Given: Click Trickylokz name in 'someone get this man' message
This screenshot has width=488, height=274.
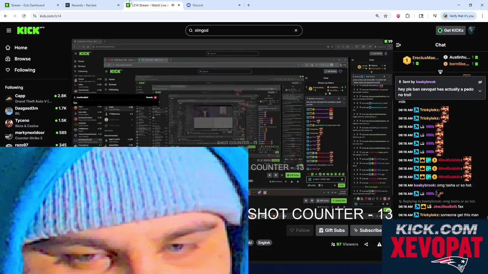Looking at the screenshot, I should pyautogui.click(x=429, y=215).
